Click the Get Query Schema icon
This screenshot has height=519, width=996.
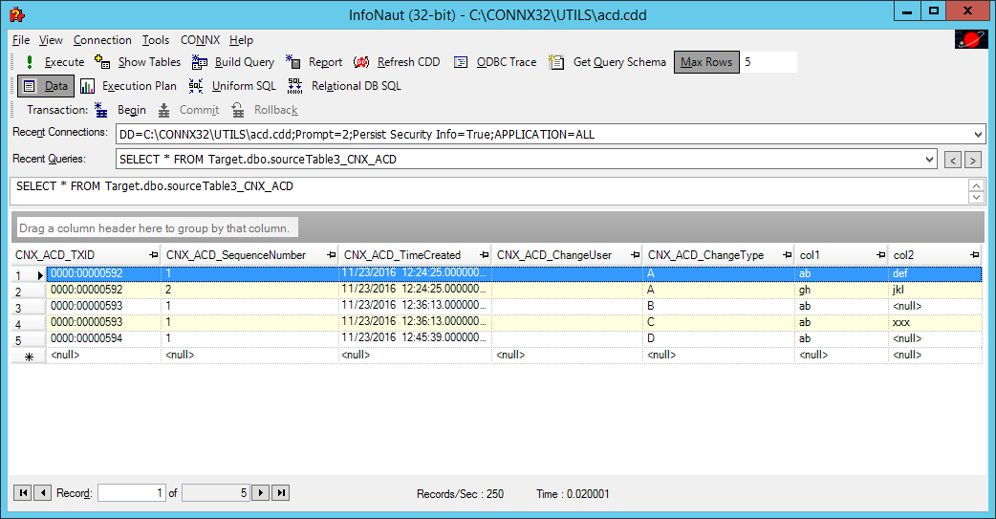point(556,61)
